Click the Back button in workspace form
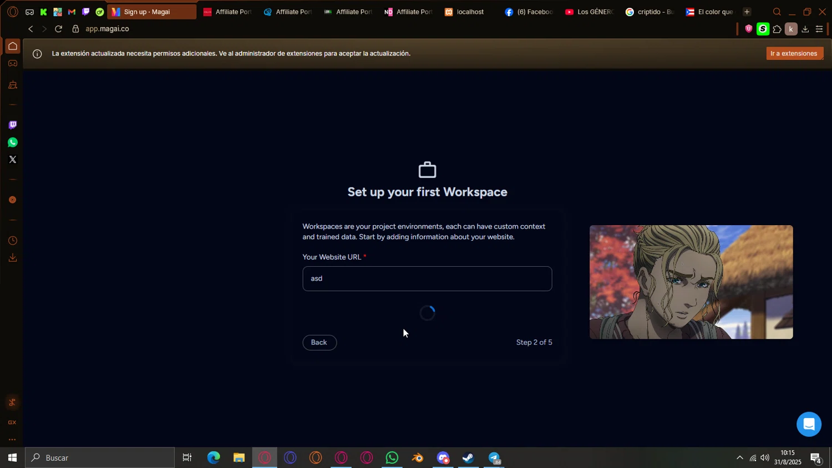Screen dimensions: 832x468 (319, 342)
